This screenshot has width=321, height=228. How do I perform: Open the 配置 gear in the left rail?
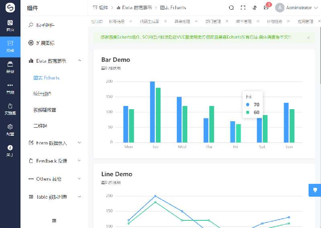pos(10,129)
